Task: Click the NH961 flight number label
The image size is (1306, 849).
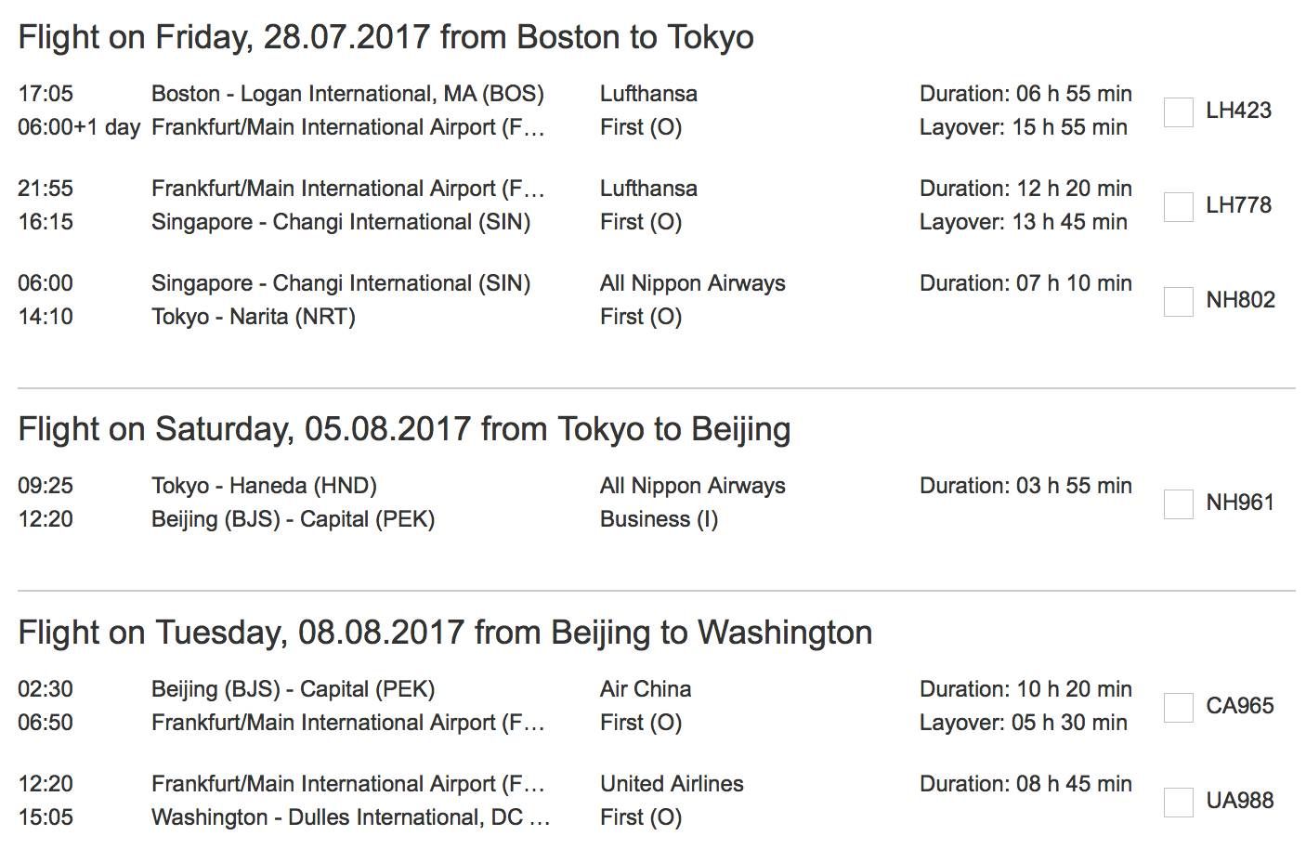Action: (1240, 503)
